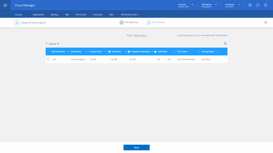Open the app launcher grid icon
The width and height of the screenshot is (273, 153).
click(5, 5)
